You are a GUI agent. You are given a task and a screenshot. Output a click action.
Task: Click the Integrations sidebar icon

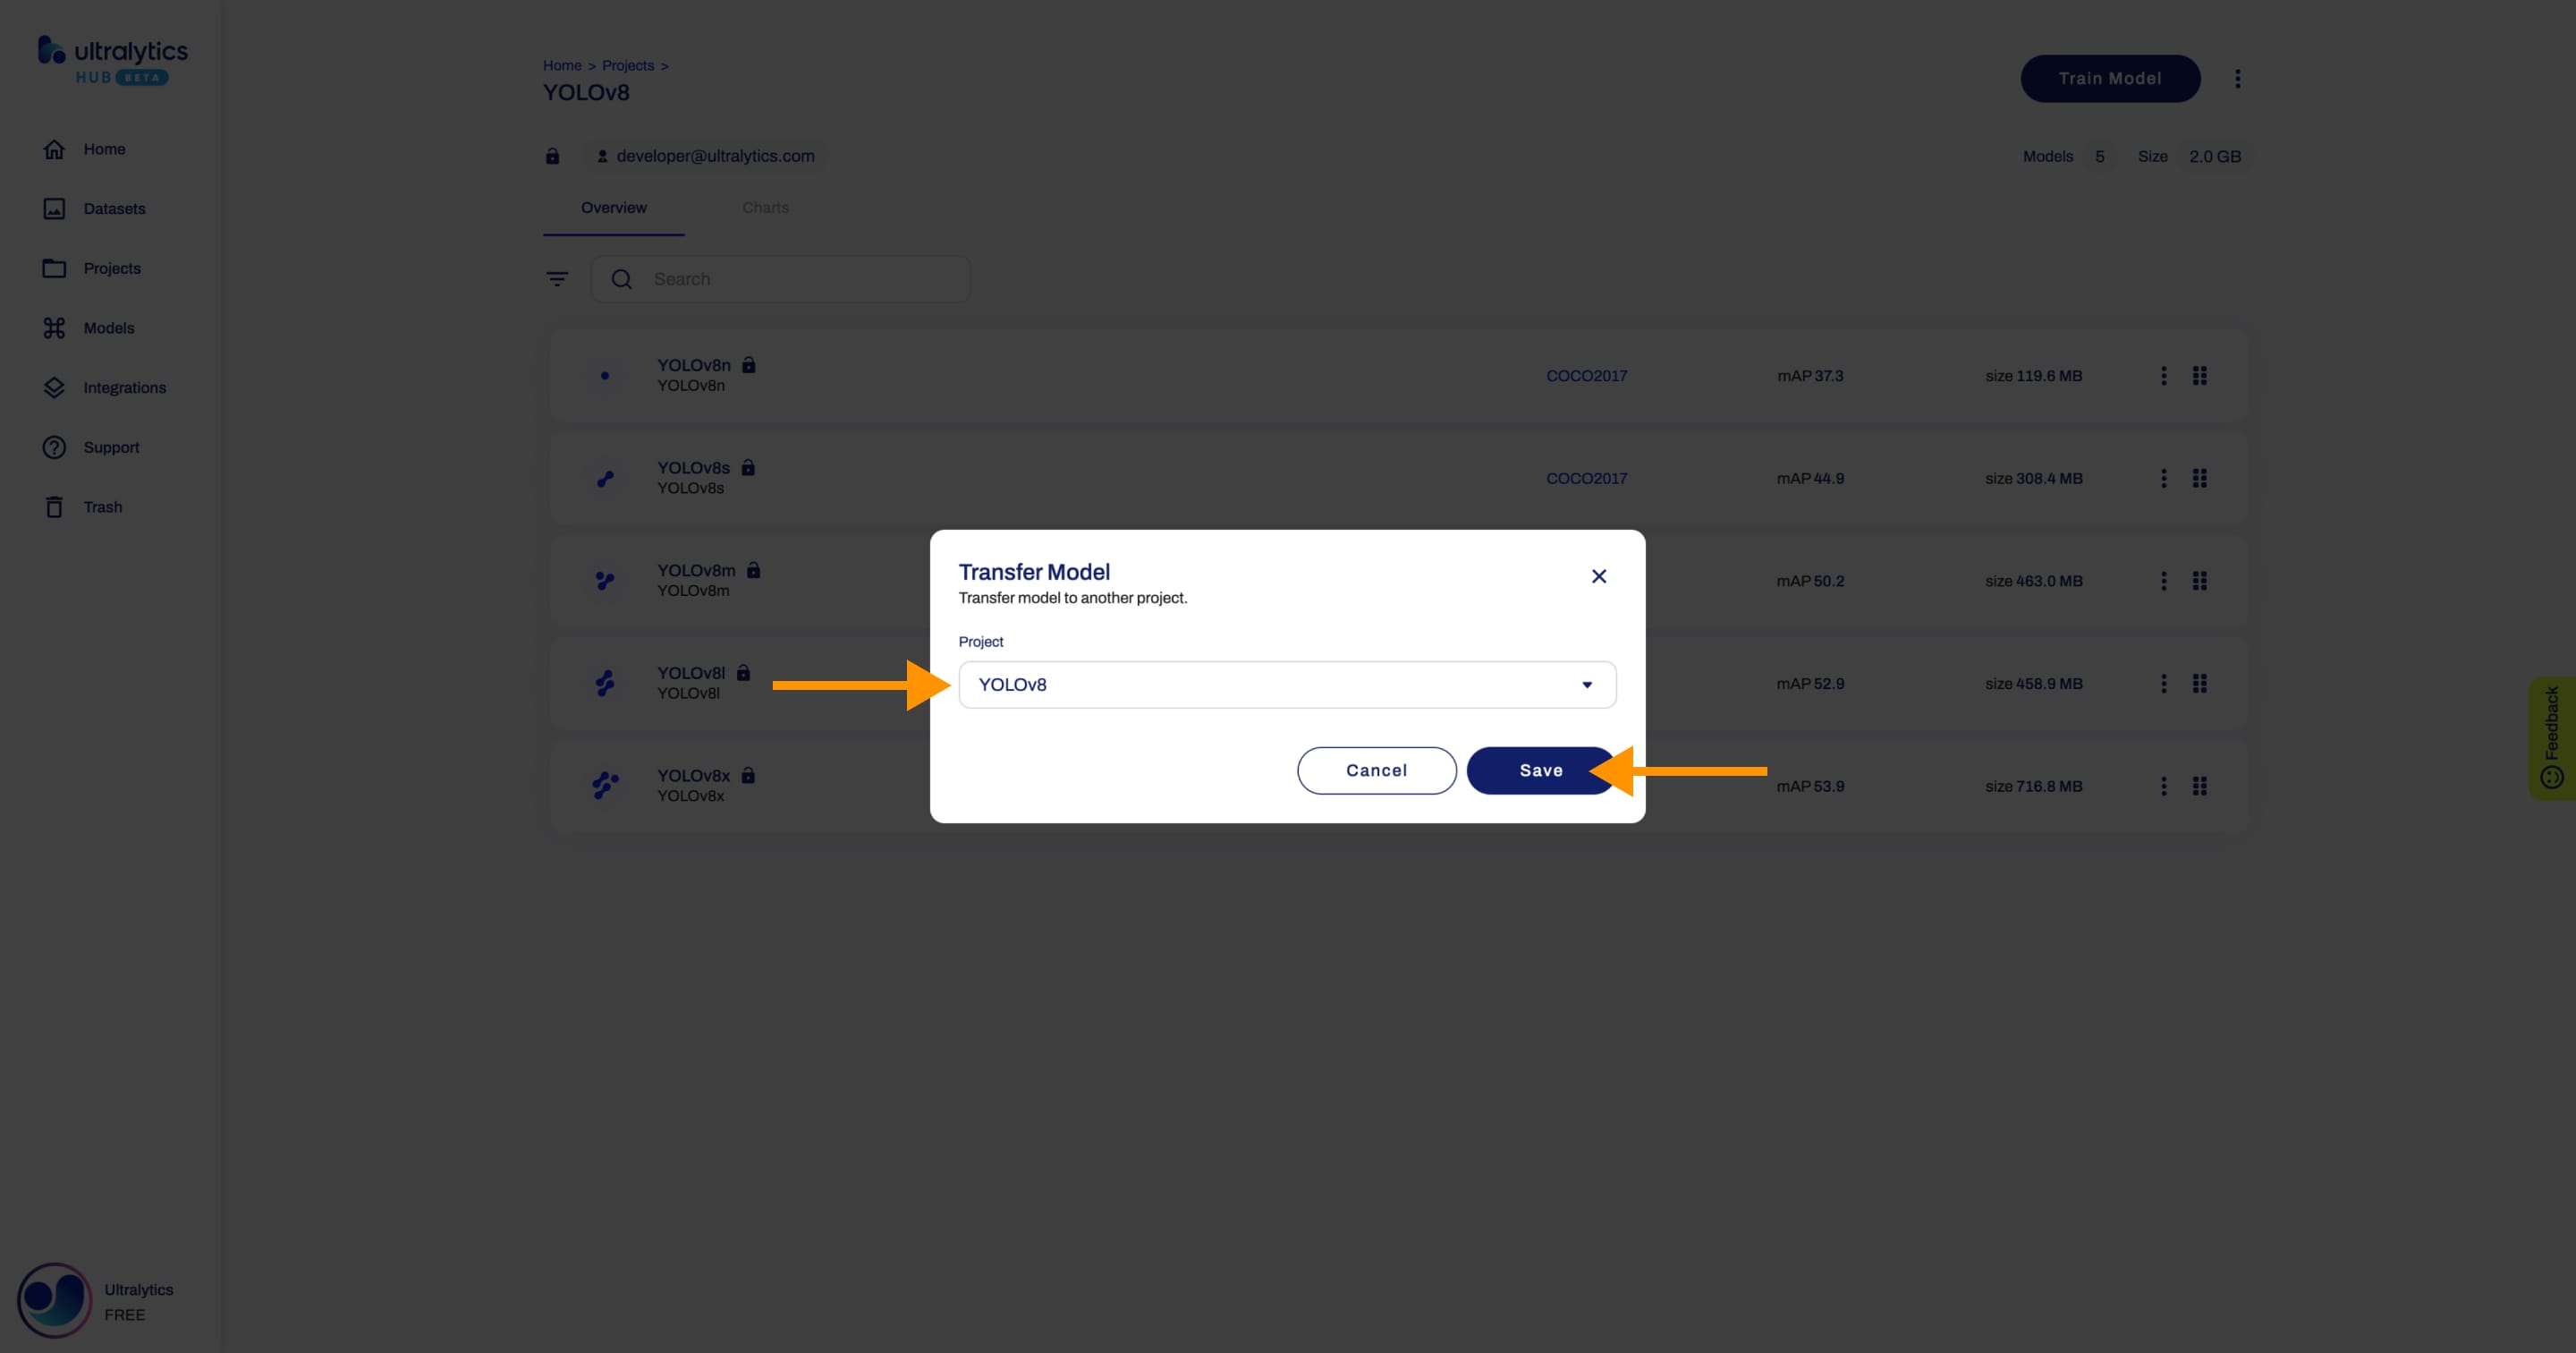(53, 387)
